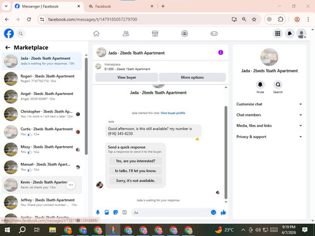Screen dimensions: 315x236
Task: Open Rogeri 3beds 3bath Apartment chat
Action: tap(42, 79)
